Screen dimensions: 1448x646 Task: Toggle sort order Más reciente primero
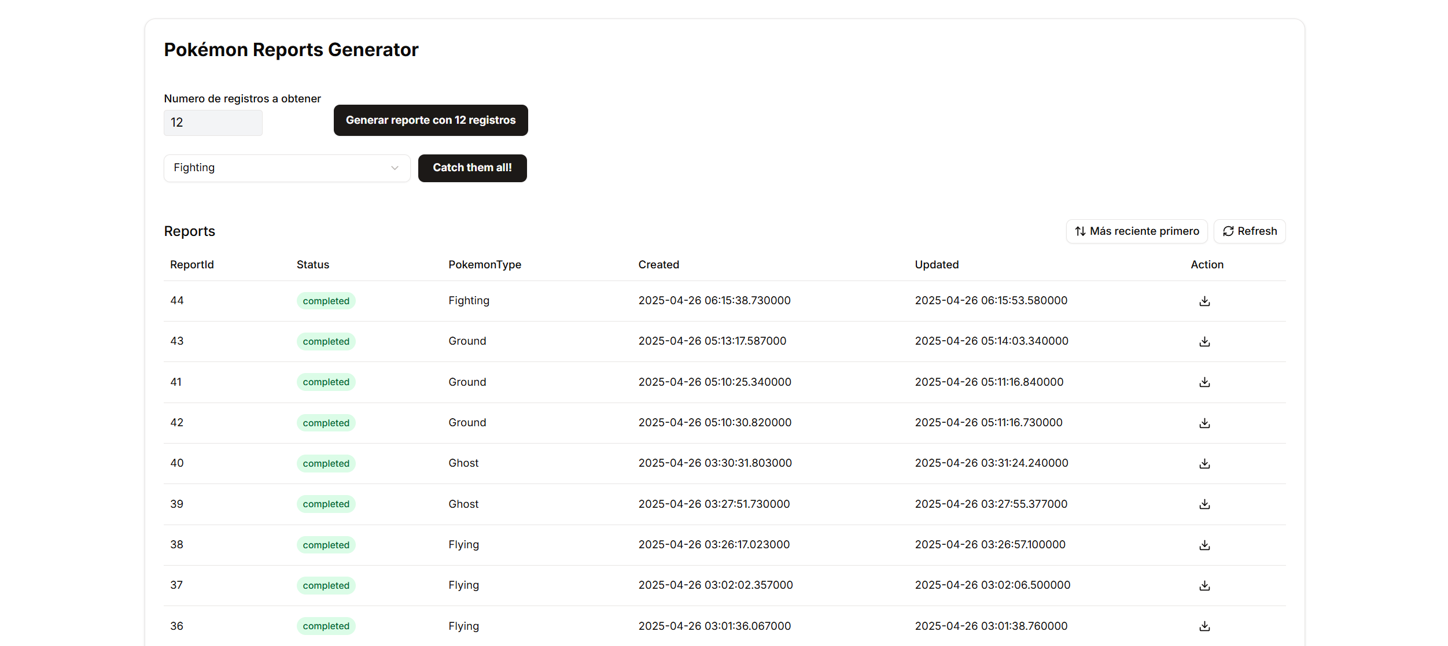[1137, 231]
